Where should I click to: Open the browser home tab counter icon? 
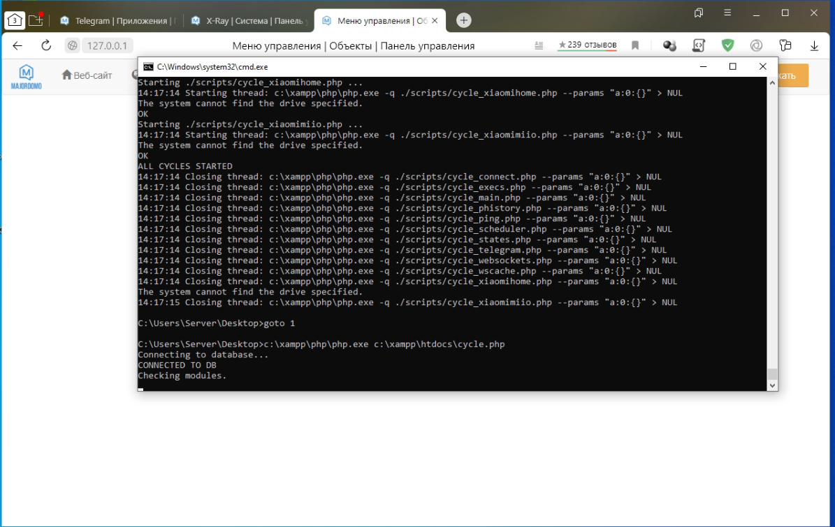pos(15,20)
